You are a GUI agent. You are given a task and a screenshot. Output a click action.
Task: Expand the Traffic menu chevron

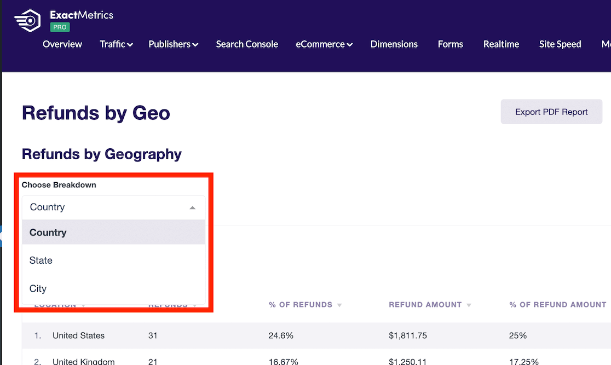coord(130,44)
